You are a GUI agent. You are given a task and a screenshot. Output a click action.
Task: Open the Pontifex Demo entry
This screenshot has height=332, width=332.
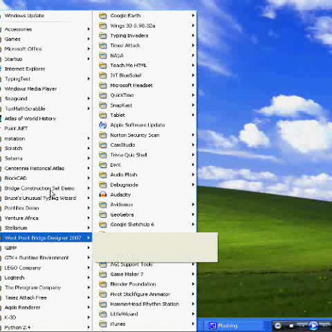tap(46, 208)
